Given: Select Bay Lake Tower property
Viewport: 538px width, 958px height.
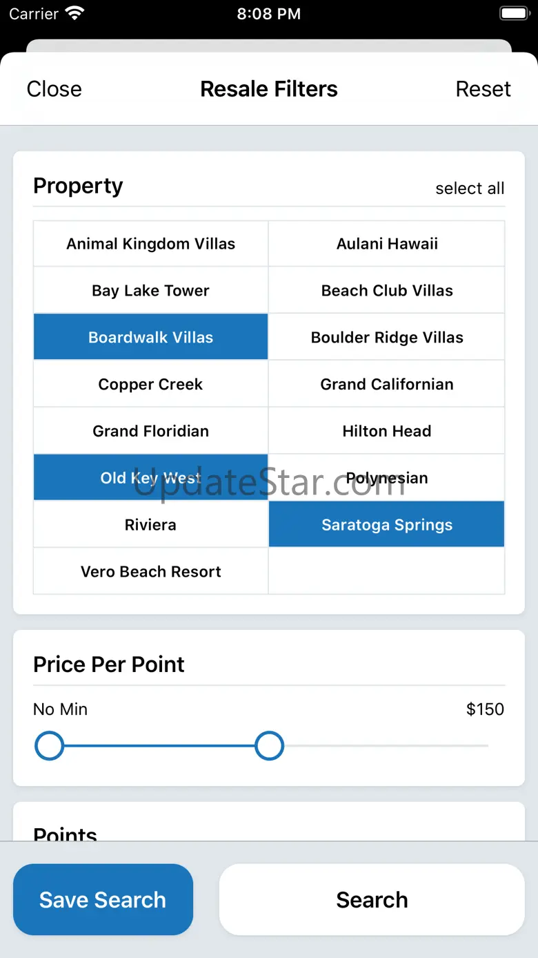Looking at the screenshot, I should tap(150, 291).
